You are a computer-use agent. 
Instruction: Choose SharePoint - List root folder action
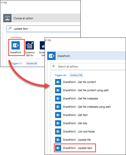point(79,131)
